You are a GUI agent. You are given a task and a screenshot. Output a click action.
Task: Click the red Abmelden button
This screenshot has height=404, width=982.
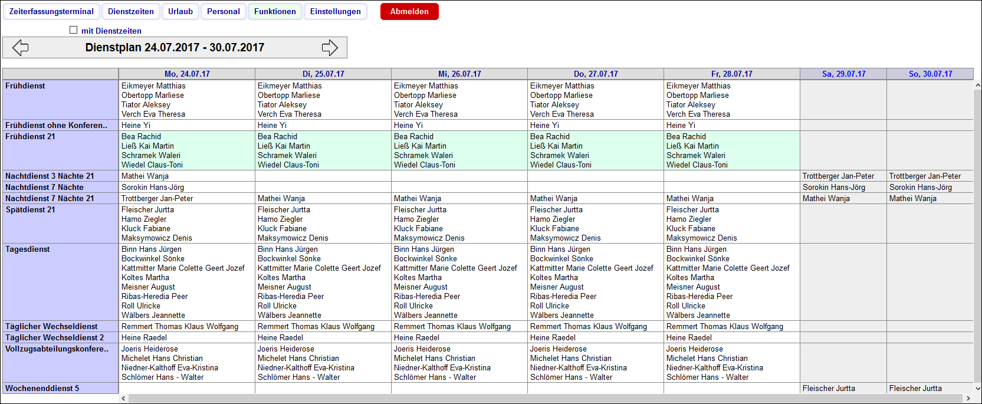409,12
